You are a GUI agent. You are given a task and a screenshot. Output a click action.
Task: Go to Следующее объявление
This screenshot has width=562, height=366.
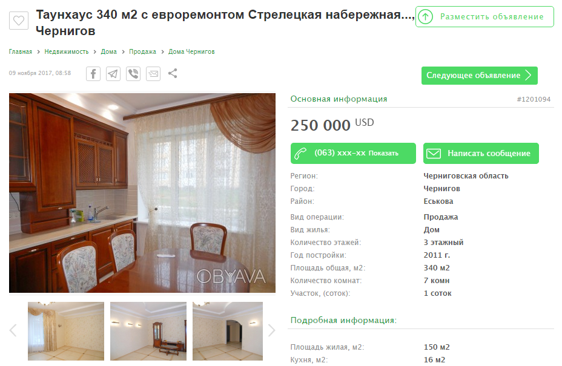tap(480, 76)
